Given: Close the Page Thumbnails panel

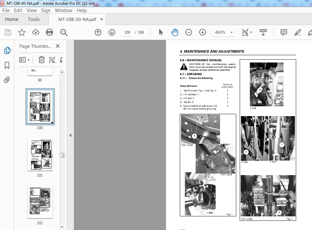Looking at the screenshot, I should click(58, 46).
